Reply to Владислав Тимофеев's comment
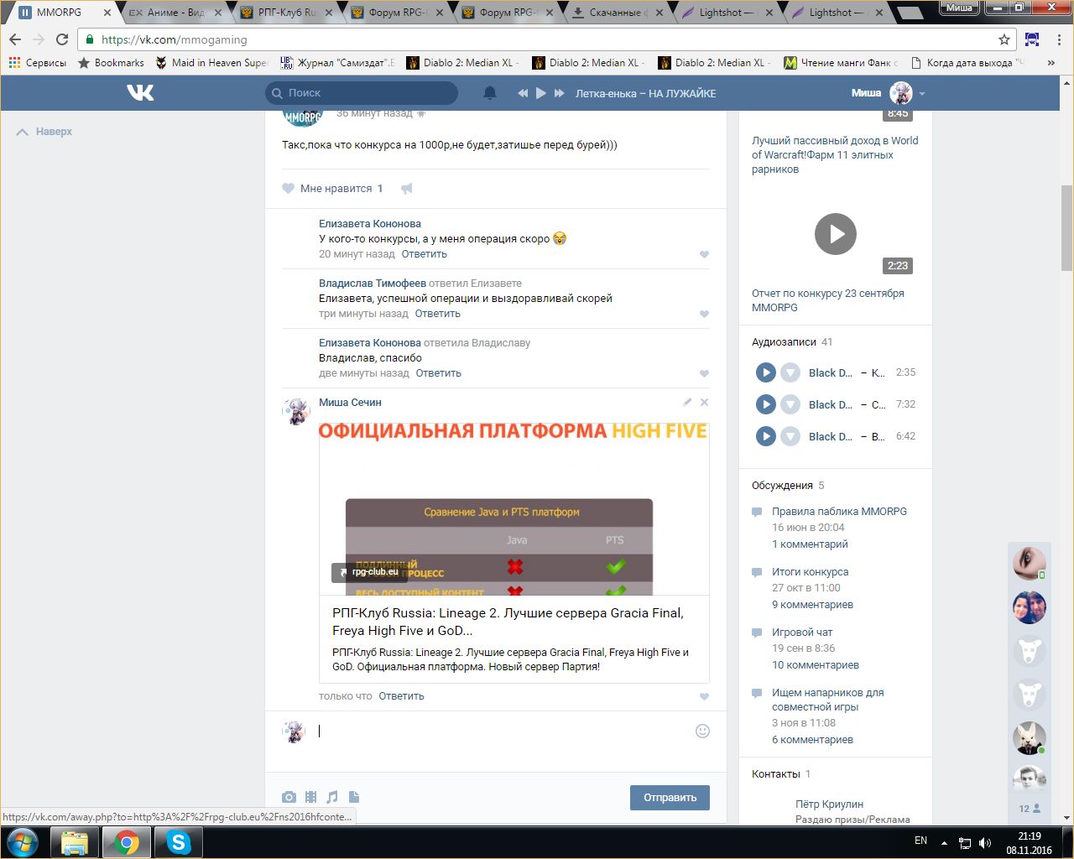 [x=438, y=314]
